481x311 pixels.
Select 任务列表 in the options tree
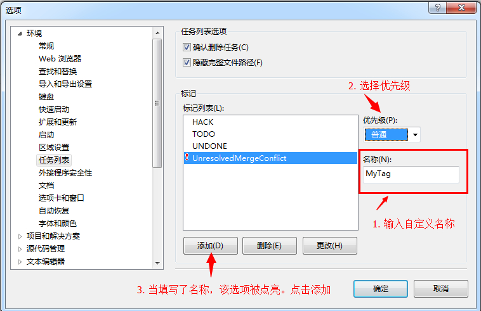tap(54, 160)
